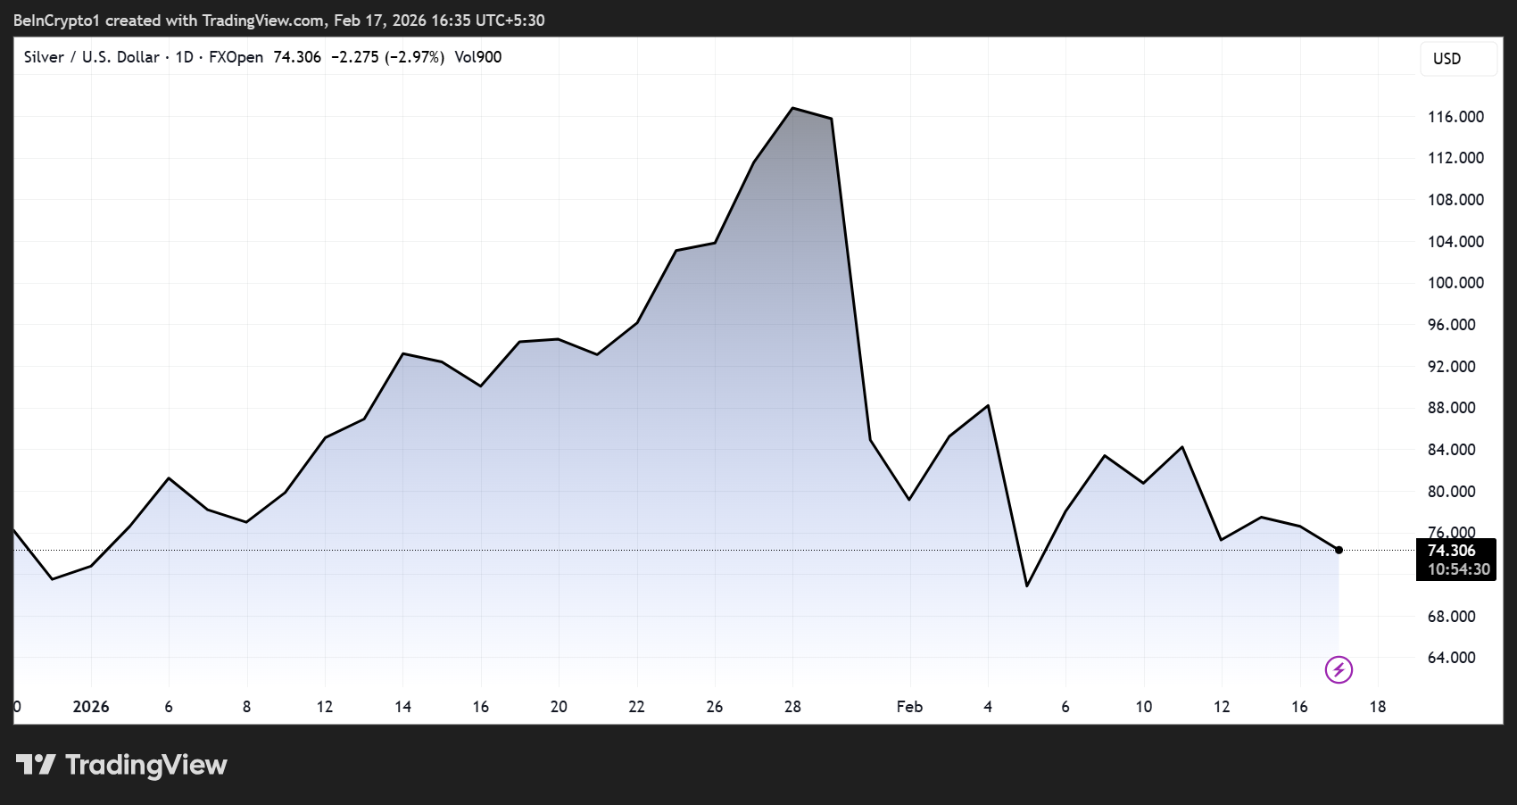1517x805 pixels.
Task: Click the purple lightning flash icon on the chart
Action: click(1338, 670)
